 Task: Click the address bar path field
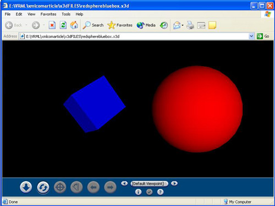click(136, 36)
